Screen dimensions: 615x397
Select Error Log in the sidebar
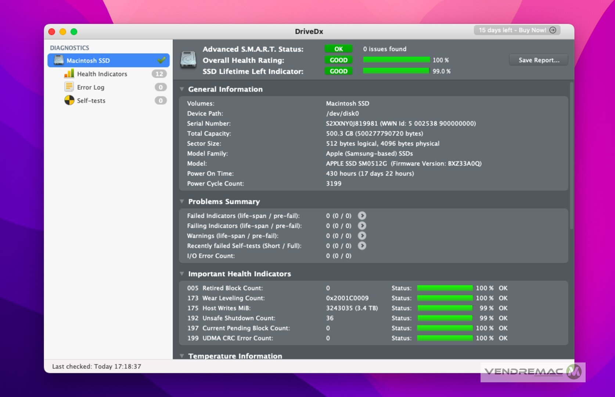point(91,87)
